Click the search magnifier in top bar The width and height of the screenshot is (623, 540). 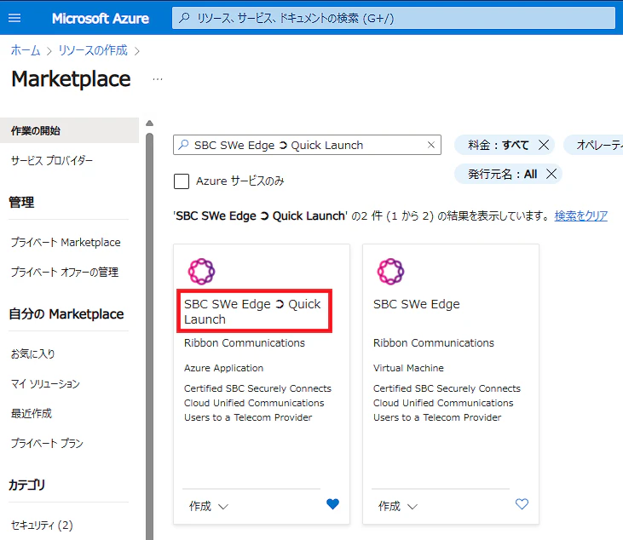[x=184, y=18]
